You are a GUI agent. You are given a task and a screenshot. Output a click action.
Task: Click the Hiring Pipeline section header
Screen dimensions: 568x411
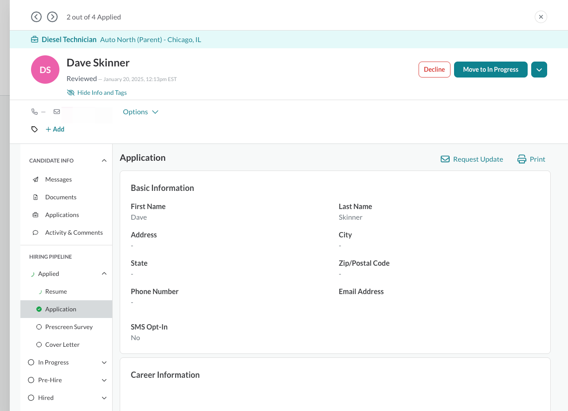coord(51,256)
